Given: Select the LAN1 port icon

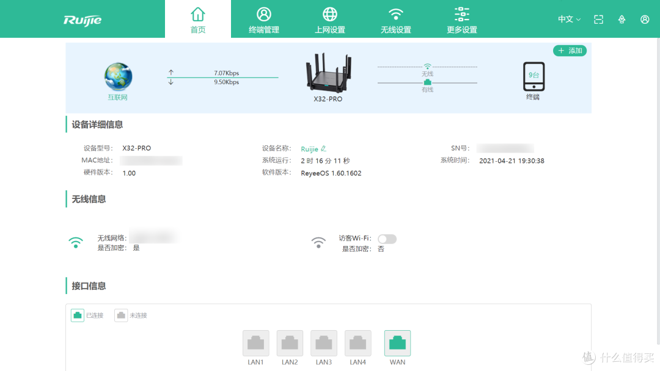Looking at the screenshot, I should click(255, 342).
